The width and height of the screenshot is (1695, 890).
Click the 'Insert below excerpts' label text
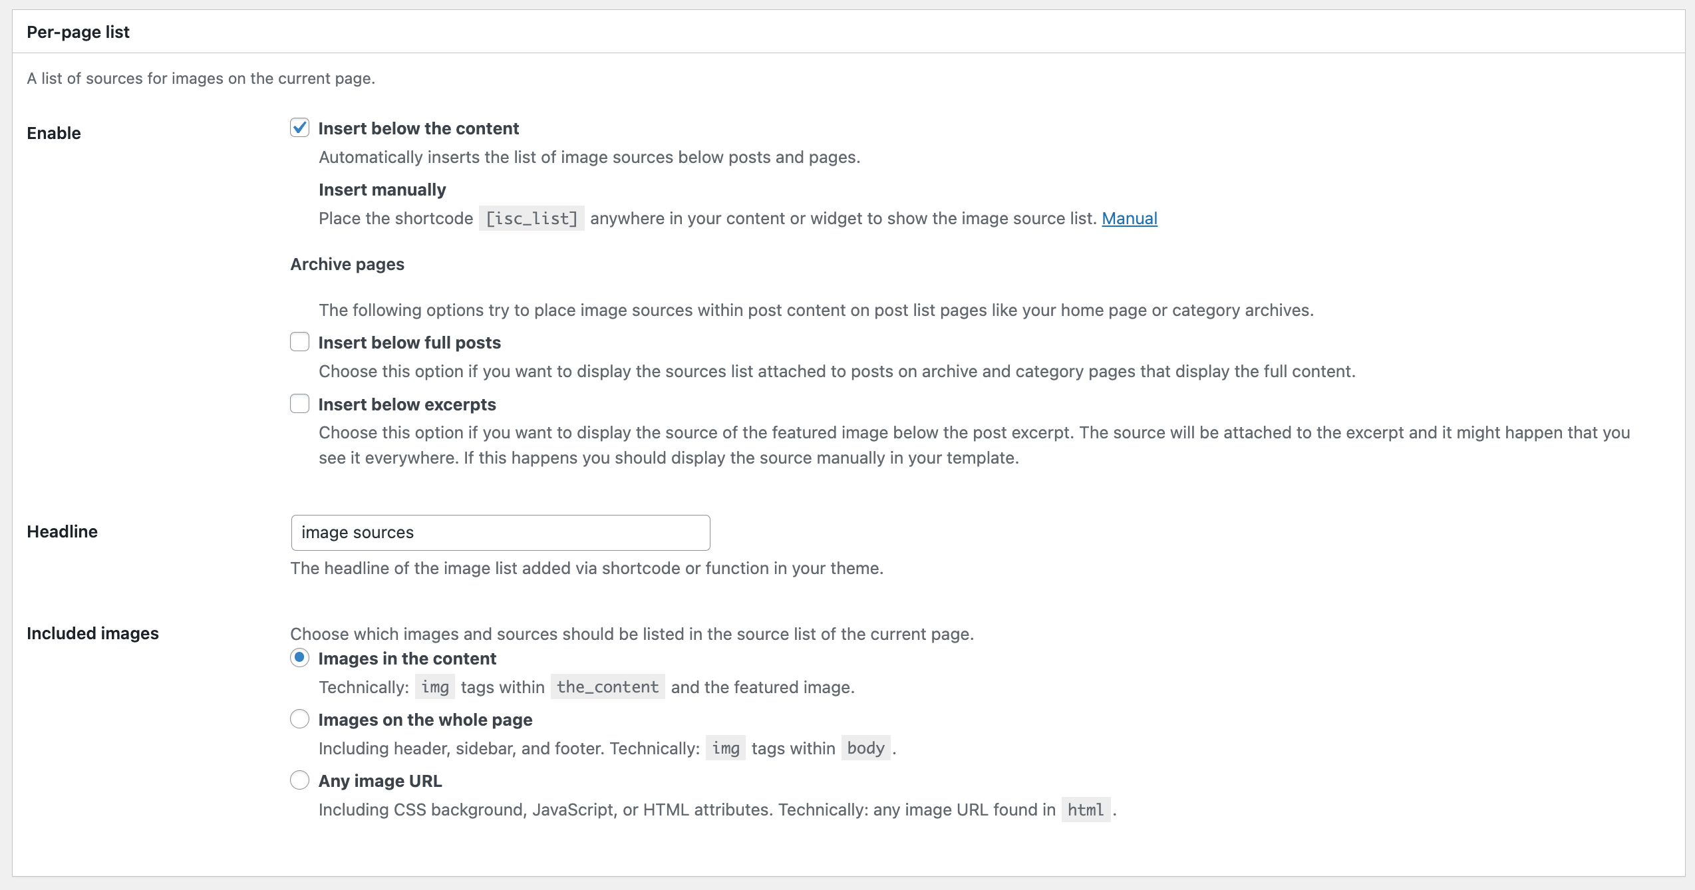(x=407, y=404)
